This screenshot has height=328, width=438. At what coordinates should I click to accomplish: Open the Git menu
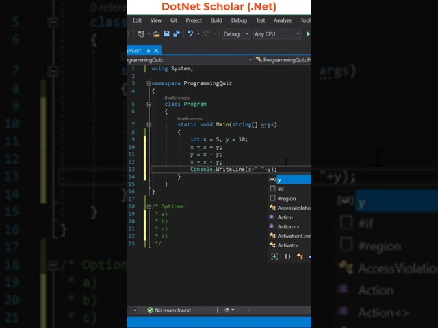pyautogui.click(x=173, y=20)
